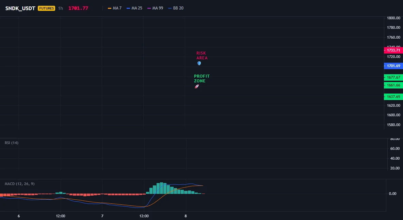Click the date label 7 on time axis

tap(102, 216)
